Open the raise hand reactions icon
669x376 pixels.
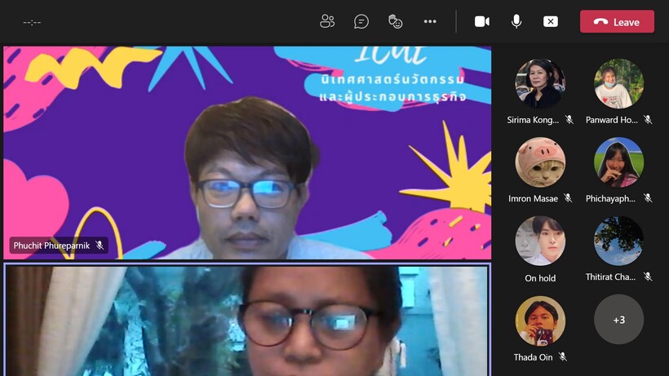click(395, 21)
